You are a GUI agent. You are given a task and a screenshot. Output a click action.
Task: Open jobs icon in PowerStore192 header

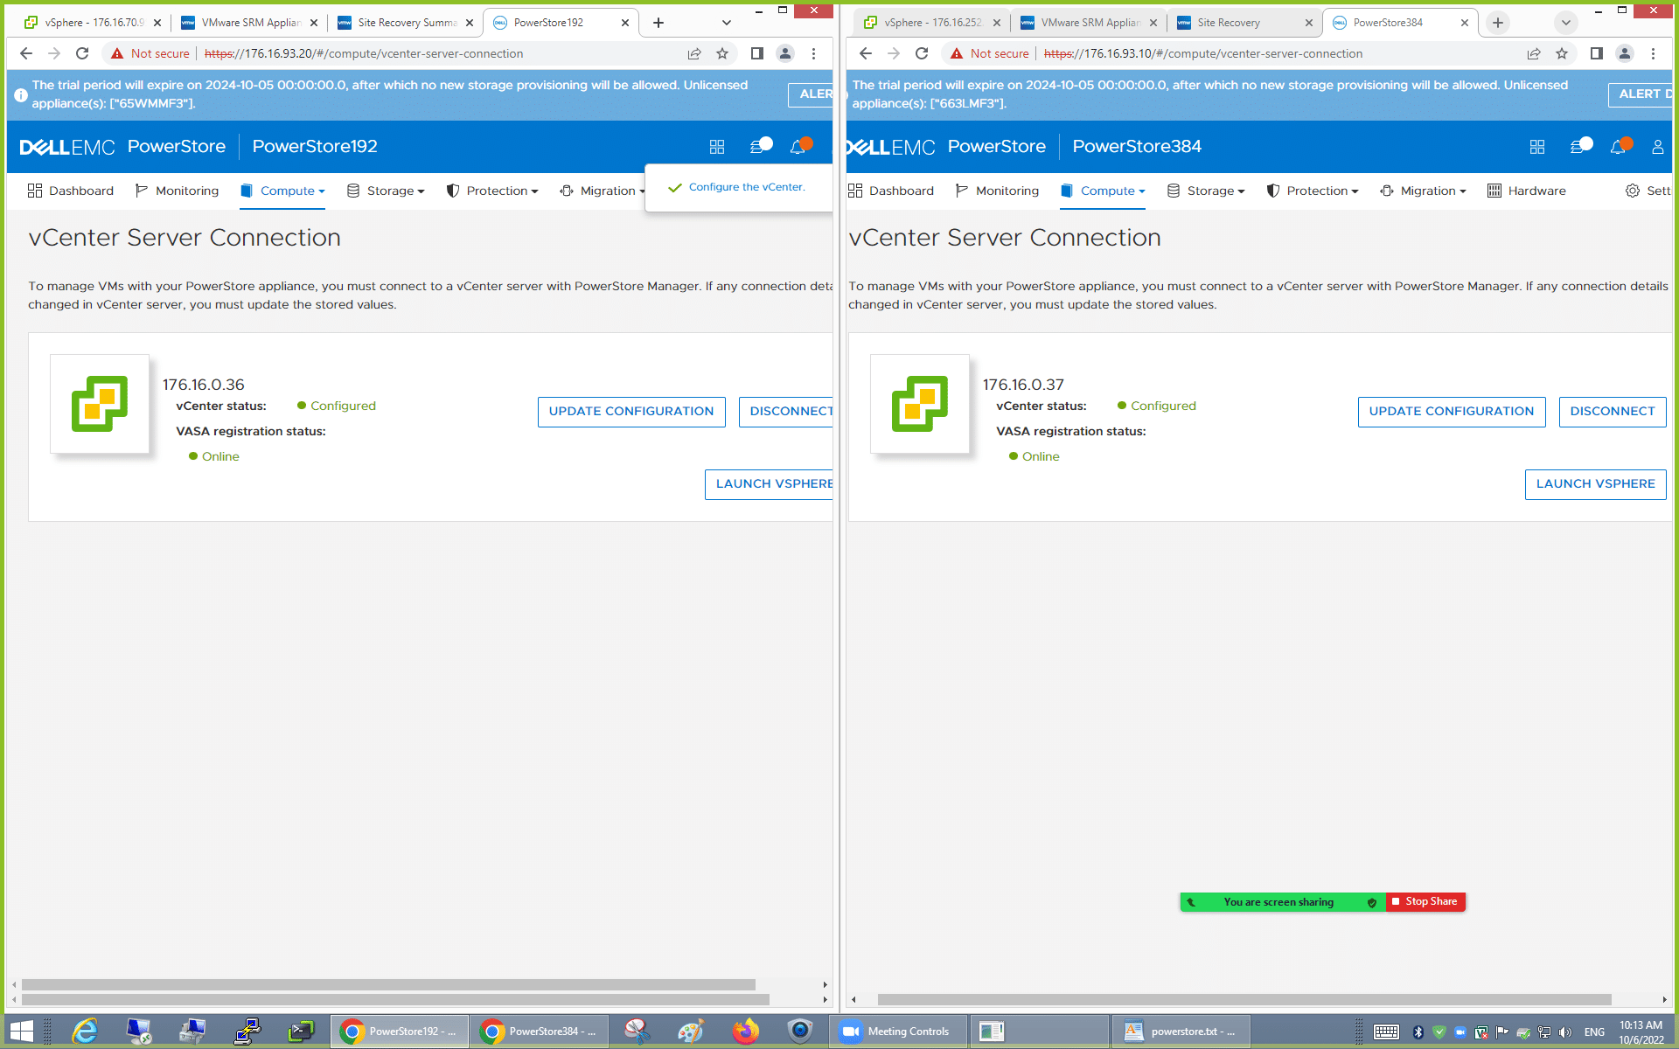(x=759, y=146)
